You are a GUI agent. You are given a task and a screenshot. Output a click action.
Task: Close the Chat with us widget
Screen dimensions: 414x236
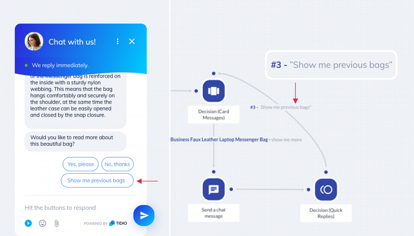[132, 41]
